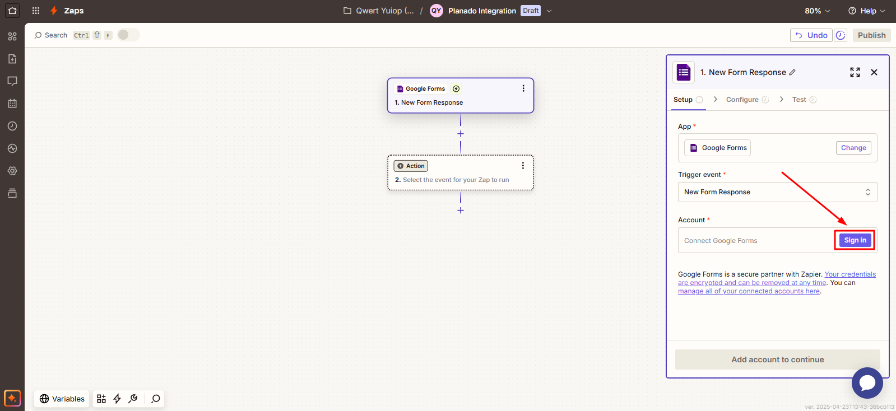
Task: Select the Action step card
Action: pyautogui.click(x=461, y=173)
